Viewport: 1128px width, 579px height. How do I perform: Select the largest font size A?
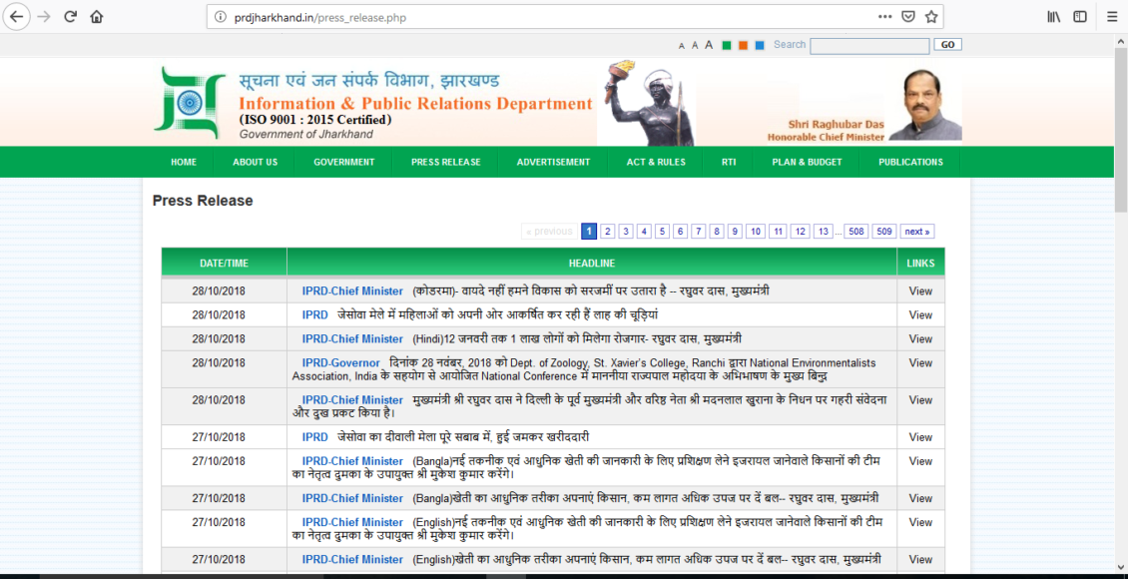pos(709,45)
